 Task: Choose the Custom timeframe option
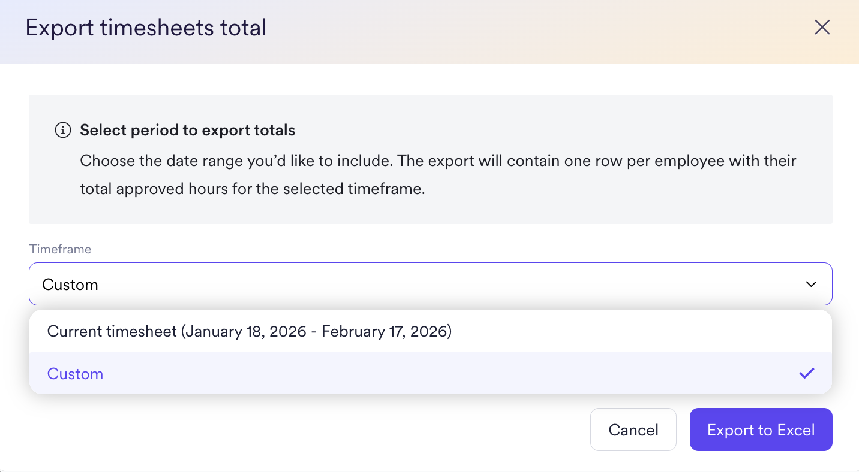coord(75,374)
